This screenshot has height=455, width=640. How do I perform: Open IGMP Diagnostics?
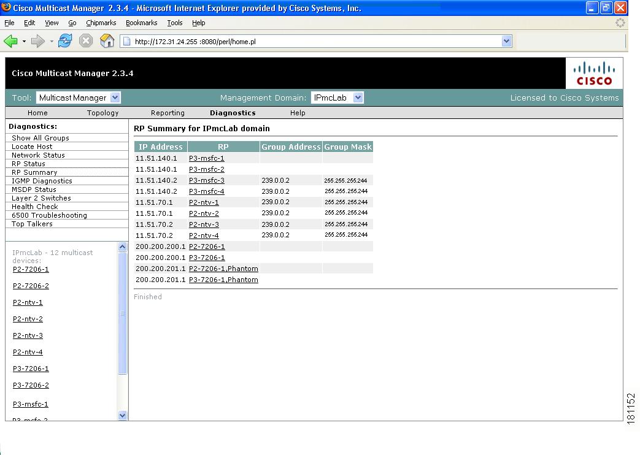pyautogui.click(x=42, y=181)
